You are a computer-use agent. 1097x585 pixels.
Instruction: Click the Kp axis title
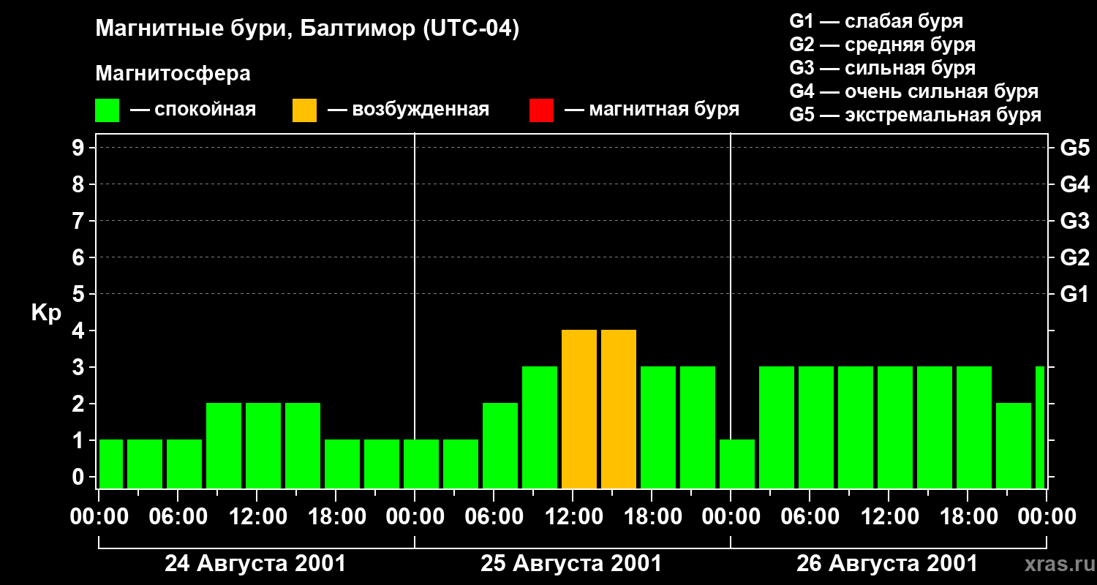(x=46, y=314)
